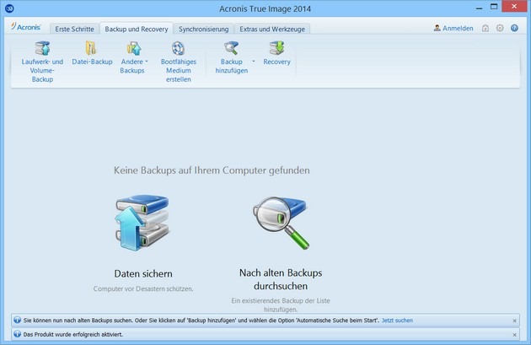Click the Bootfähiges Medium erstellen text label
The height and width of the screenshot is (345, 531).
[179, 71]
